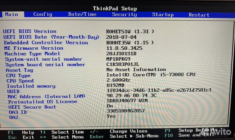Select the CPU Type label
Screen dimensions: 235x140
point(18,75)
